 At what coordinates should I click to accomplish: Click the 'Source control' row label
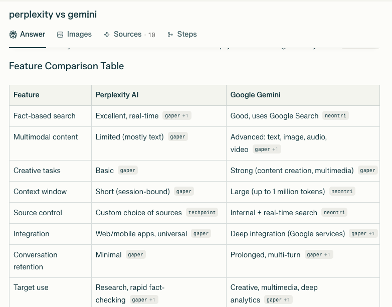pyautogui.click(x=38, y=212)
